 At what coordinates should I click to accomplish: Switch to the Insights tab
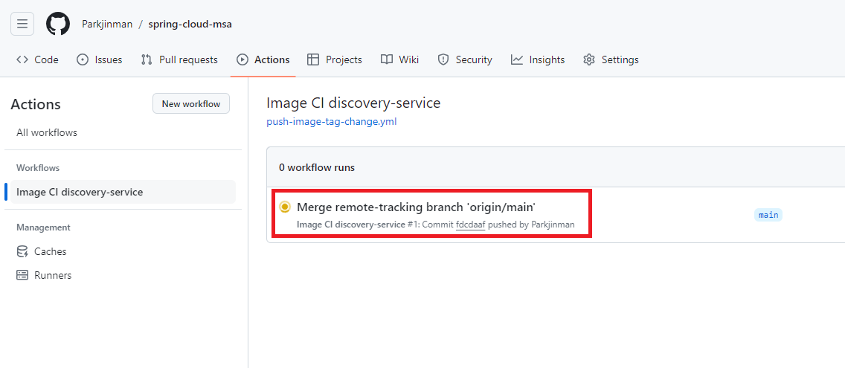pyautogui.click(x=538, y=59)
